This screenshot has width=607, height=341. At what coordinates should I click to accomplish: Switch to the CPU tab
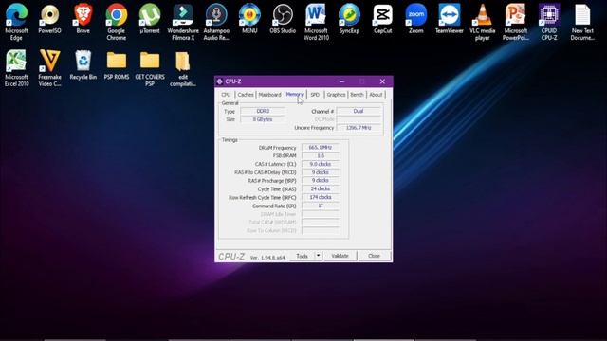click(226, 95)
